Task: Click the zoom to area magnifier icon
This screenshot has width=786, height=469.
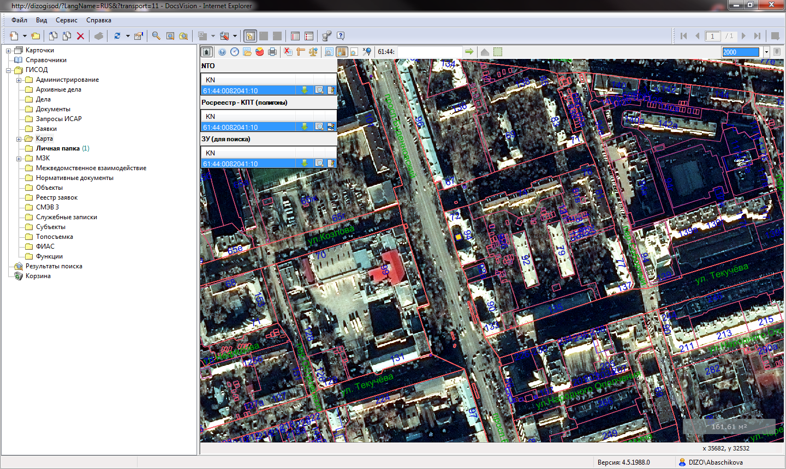Action: (329, 52)
